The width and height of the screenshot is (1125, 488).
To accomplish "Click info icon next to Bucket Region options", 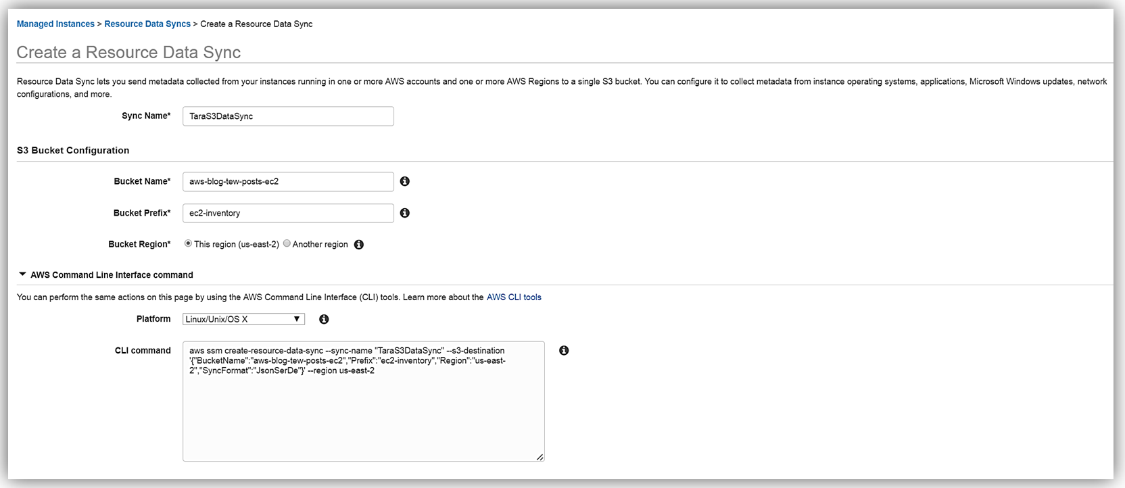I will tap(359, 245).
